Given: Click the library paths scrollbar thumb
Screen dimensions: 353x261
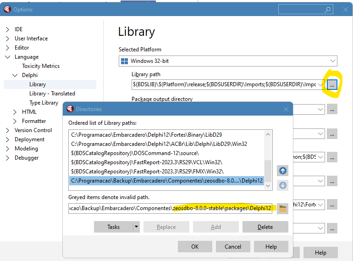Looking at the screenshot, I should [x=268, y=171].
